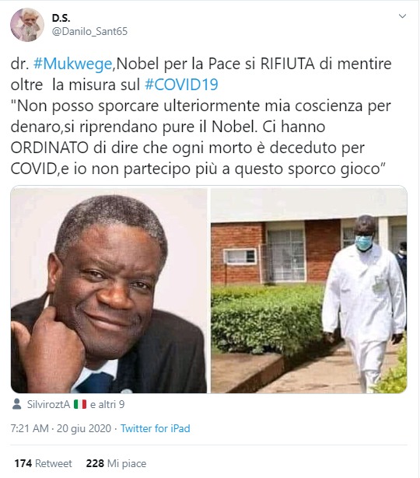This screenshot has width=420, height=478.
Task: Open the 7:21 AM timestamp
Action: tap(30, 428)
